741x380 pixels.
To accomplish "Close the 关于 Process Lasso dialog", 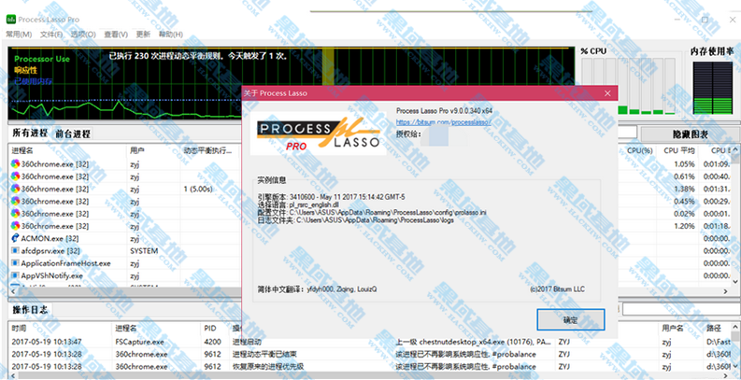I will pyautogui.click(x=607, y=93).
